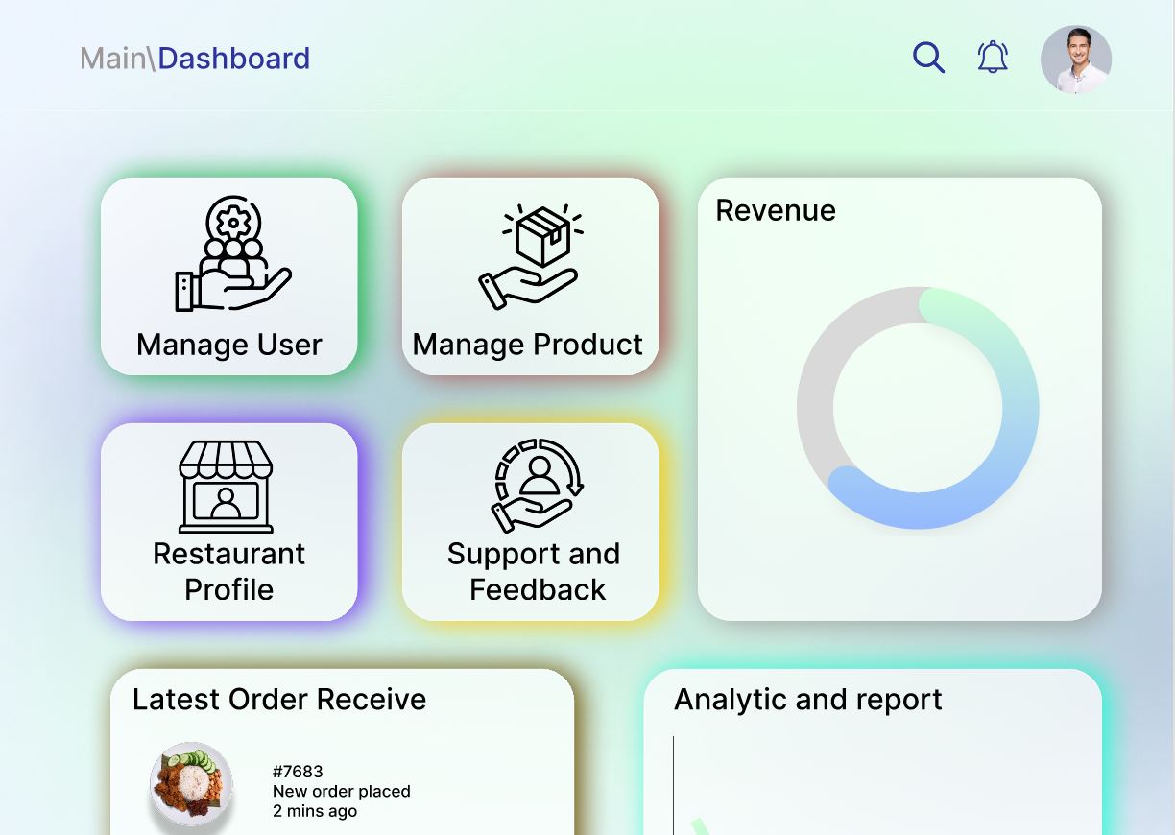Screen dimensions: 1175x835
Task: Open the Analytic and report panel heading
Action: click(807, 700)
